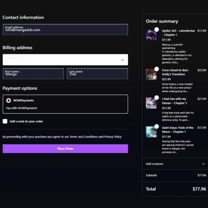Click the Email address input field
Screen dimensions: 208x208
point(65,29)
